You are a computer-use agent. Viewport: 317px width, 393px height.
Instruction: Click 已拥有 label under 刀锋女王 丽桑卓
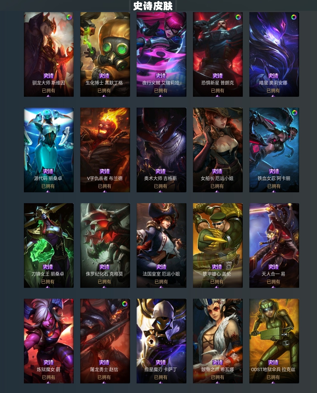point(48,282)
